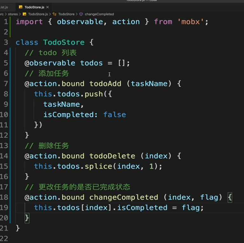Click the '// 更改任务的是否已完成状态' comment
244x243 pixels.
[x=77, y=187]
